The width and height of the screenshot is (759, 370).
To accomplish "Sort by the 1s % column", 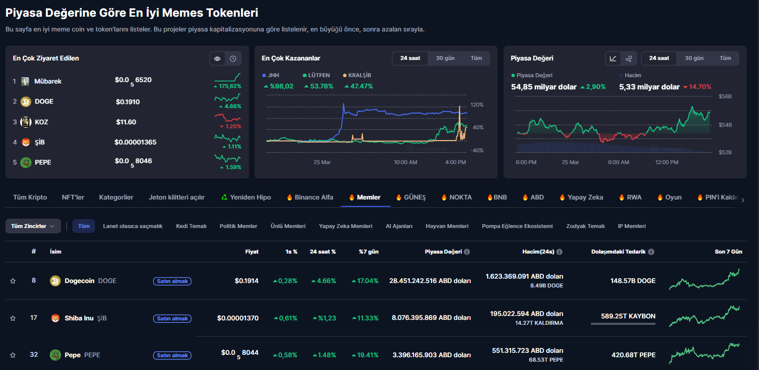I will (x=291, y=252).
